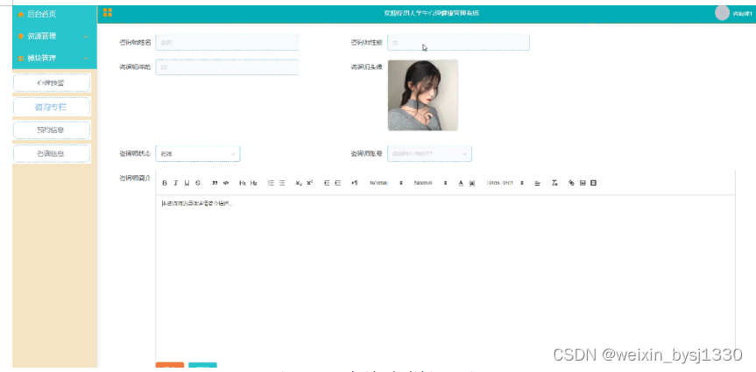The width and height of the screenshot is (756, 372).
Task: Insert a code block in the editor
Action: (226, 183)
